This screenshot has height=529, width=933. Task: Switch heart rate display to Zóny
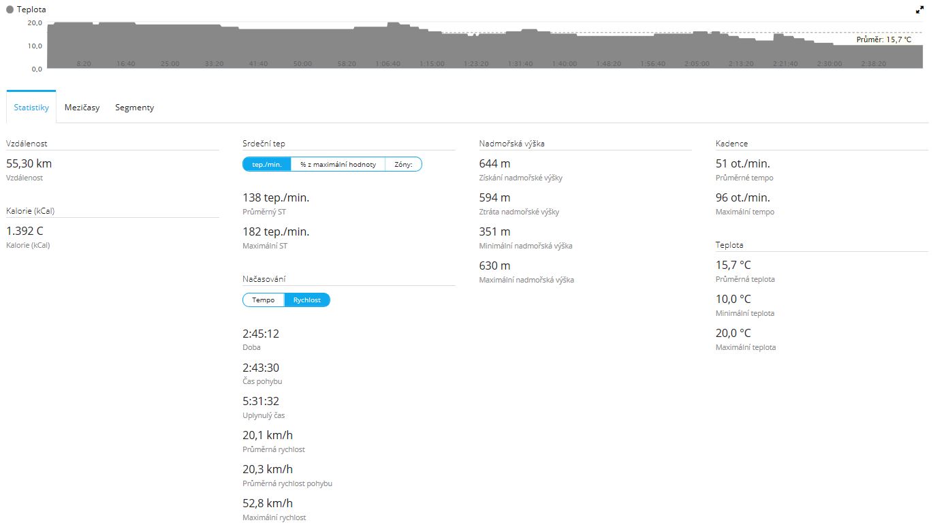pos(403,164)
